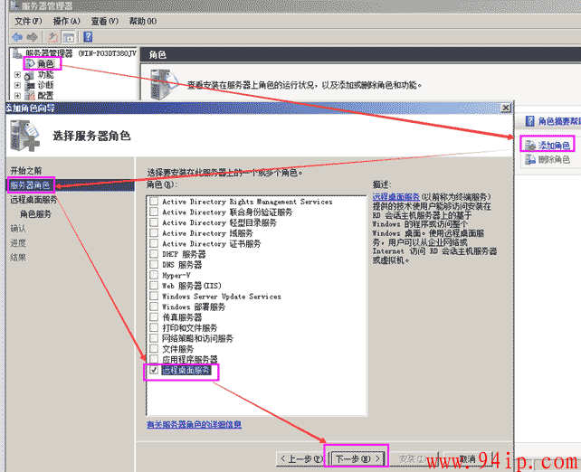Screen dimensions: 581x472
Task: Click the back arrow toolbar icon
Action: 17,37
